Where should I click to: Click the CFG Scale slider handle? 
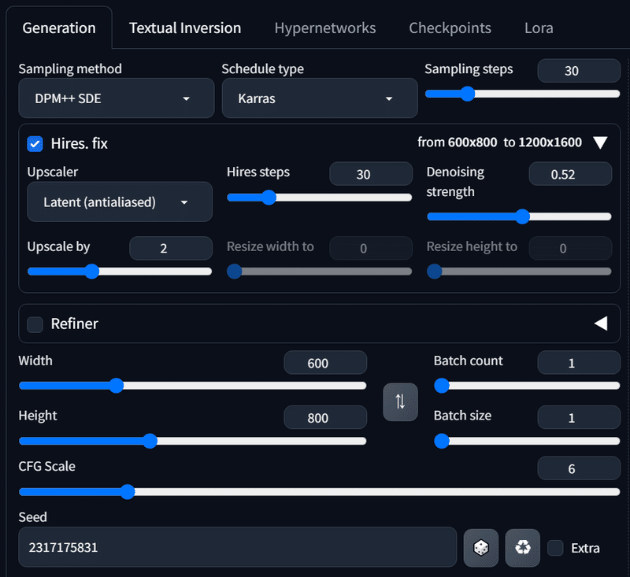127,491
